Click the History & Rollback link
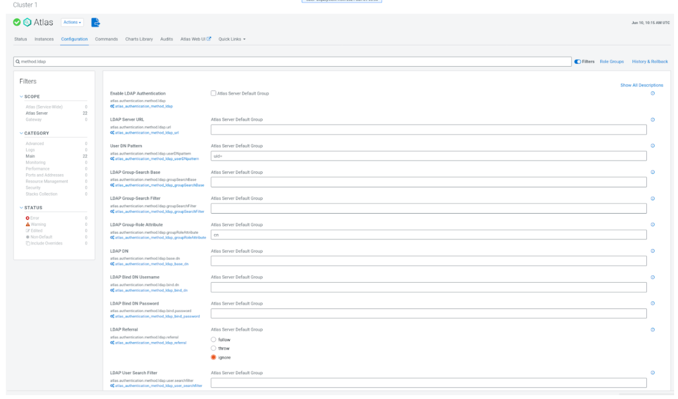The height and width of the screenshot is (399, 678). (650, 62)
